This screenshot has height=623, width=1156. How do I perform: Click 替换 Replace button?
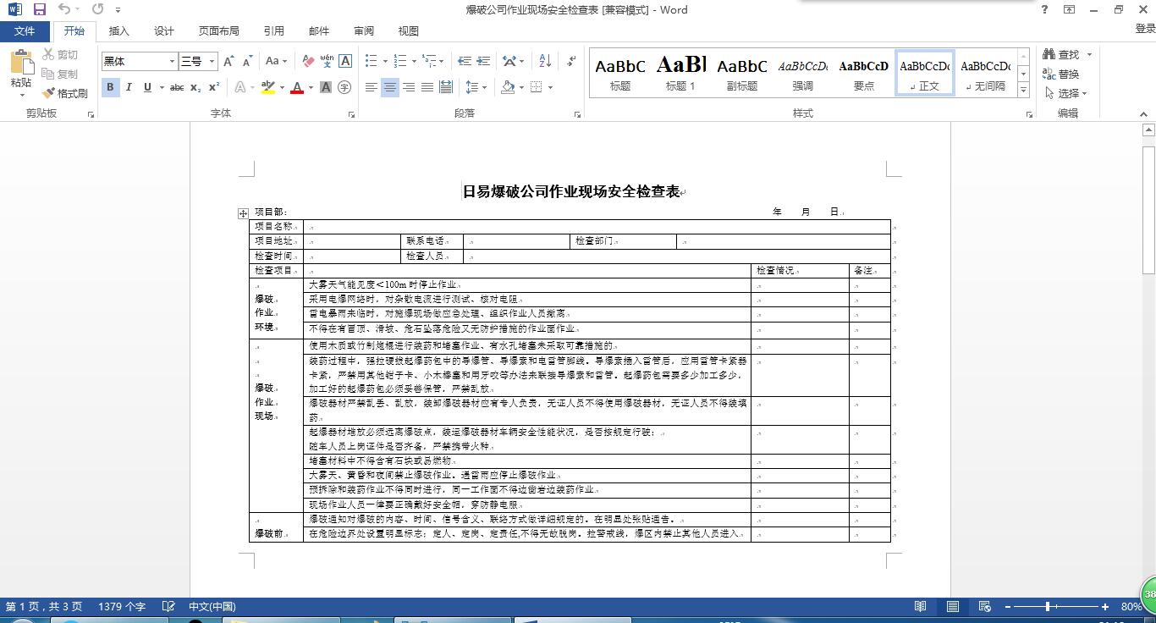pyautogui.click(x=1061, y=74)
